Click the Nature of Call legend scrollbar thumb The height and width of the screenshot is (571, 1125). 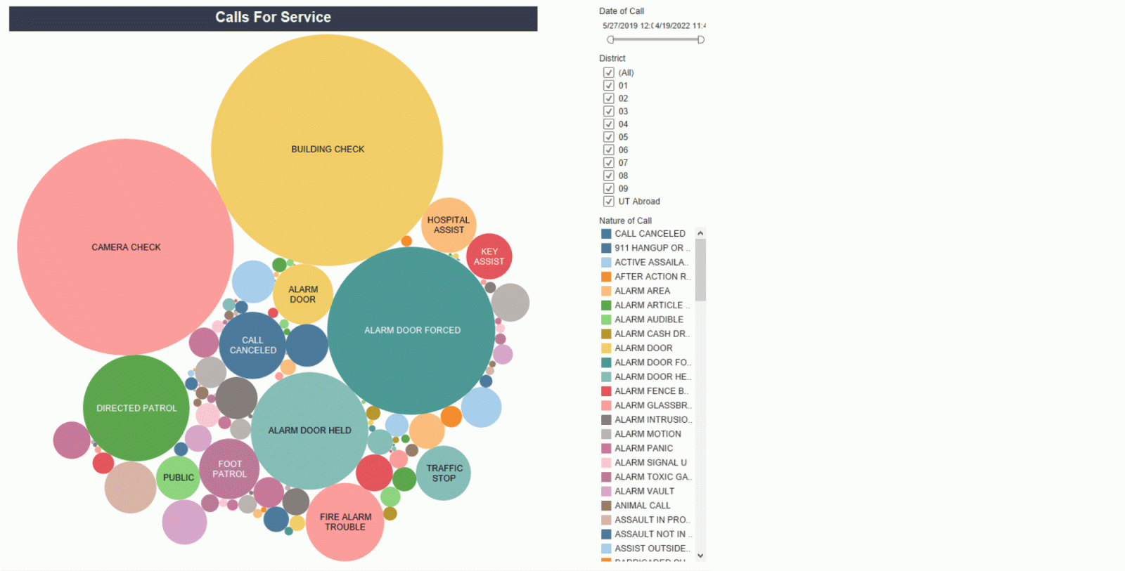tap(700, 269)
